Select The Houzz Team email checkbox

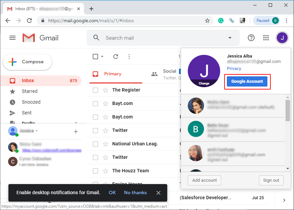pyautogui.click(x=95, y=171)
